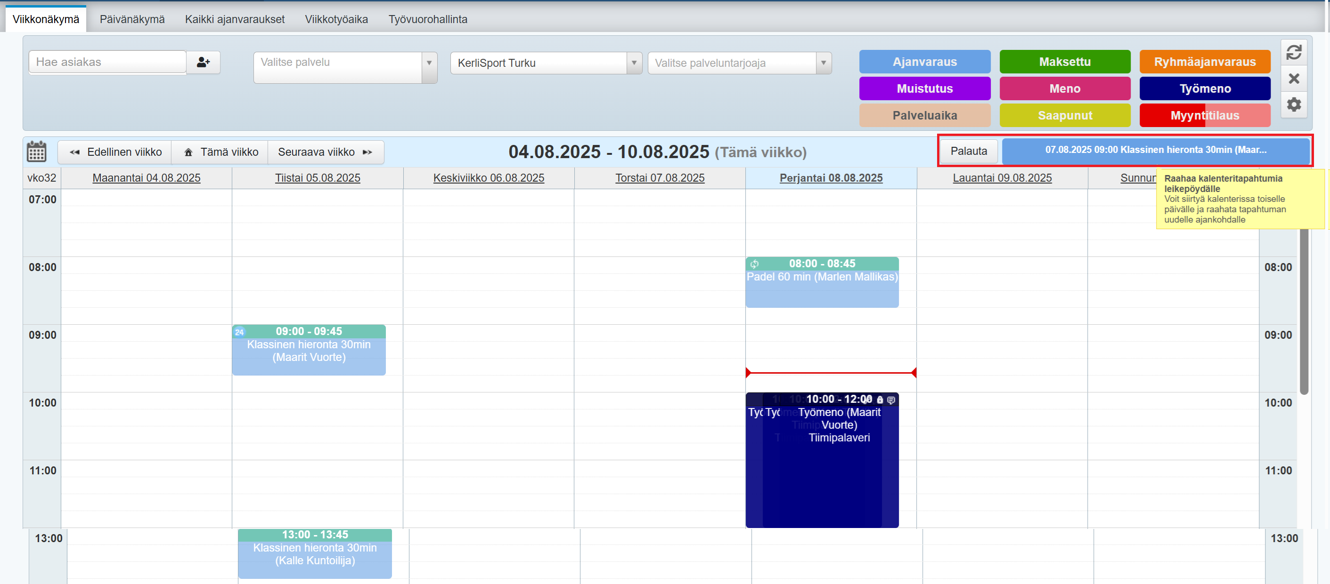The width and height of the screenshot is (1330, 584).
Task: Toggle the Maksettu green legend filter
Action: coord(1064,62)
